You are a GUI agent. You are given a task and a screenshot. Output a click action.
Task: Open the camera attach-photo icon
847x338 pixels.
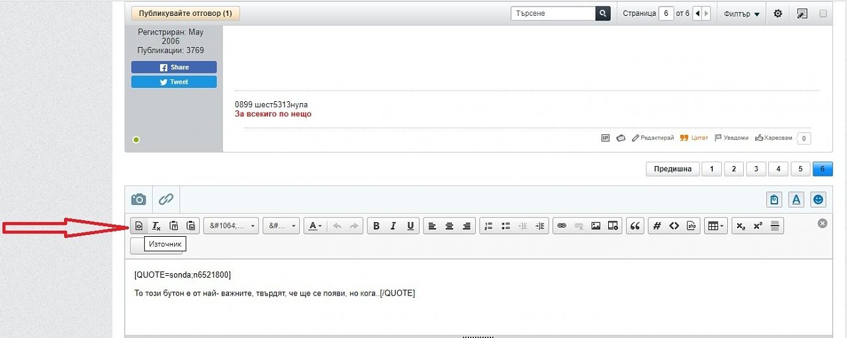click(138, 199)
